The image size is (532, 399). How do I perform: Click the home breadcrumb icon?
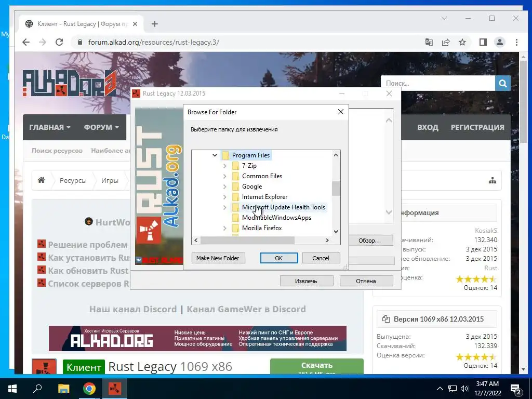[42, 180]
